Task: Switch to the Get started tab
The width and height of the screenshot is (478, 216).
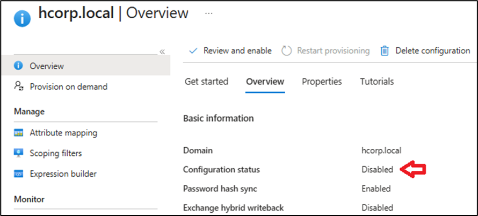Action: pos(206,82)
